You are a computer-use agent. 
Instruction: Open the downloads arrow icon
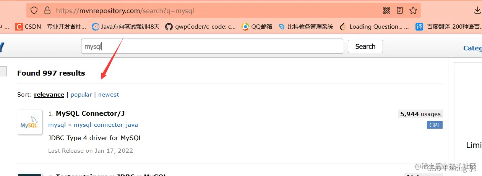tap(477, 10)
